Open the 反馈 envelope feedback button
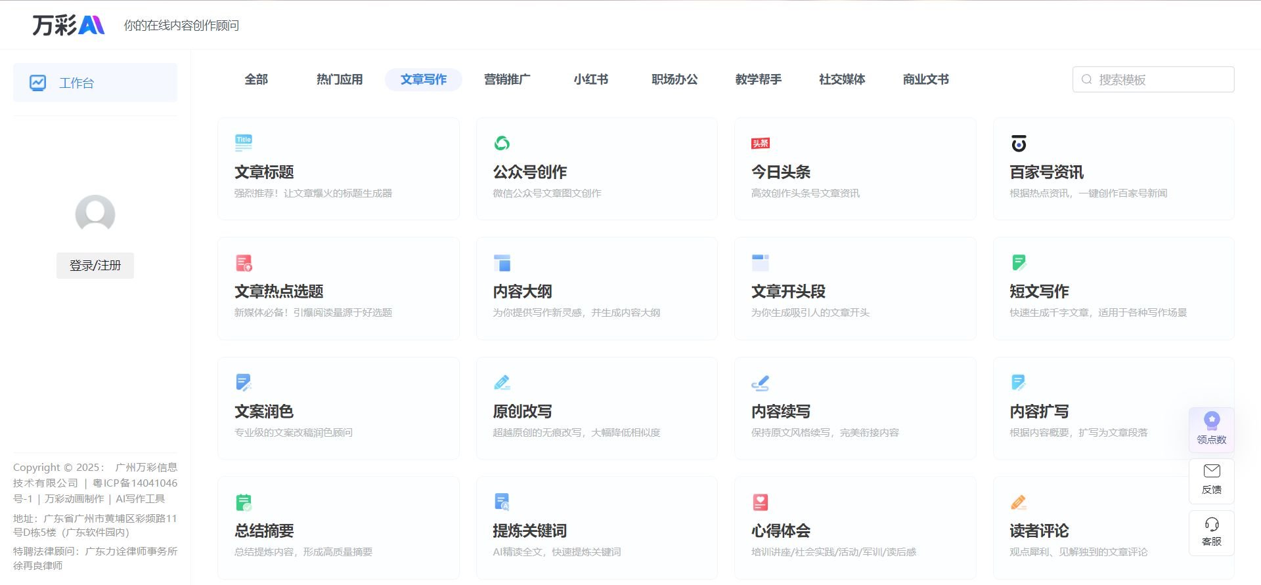1261x585 pixels. [x=1211, y=479]
